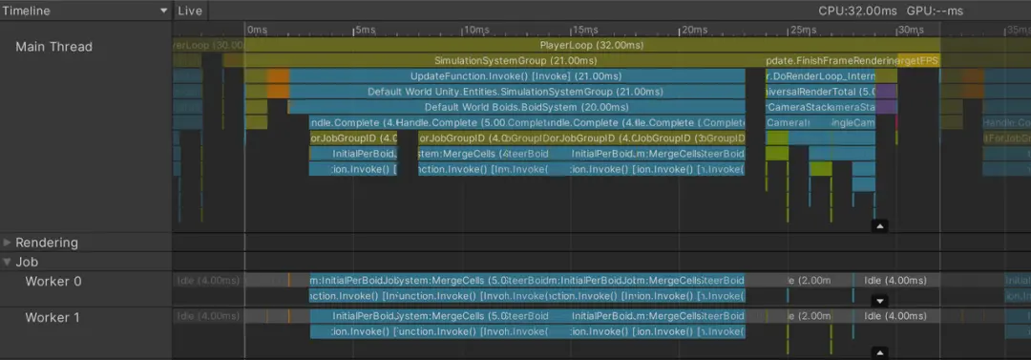Select UpdateFunction.Invoke() [Invoke] (21.00ms) sample
1031x360 pixels.
516,75
